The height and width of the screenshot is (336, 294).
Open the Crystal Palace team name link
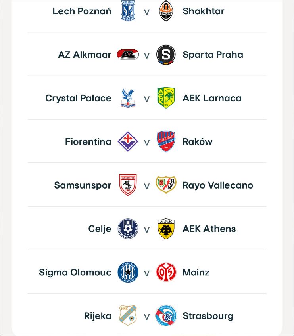pyautogui.click(x=78, y=98)
